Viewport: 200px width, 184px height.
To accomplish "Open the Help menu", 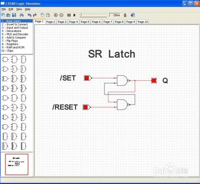I will (x=27, y=9).
